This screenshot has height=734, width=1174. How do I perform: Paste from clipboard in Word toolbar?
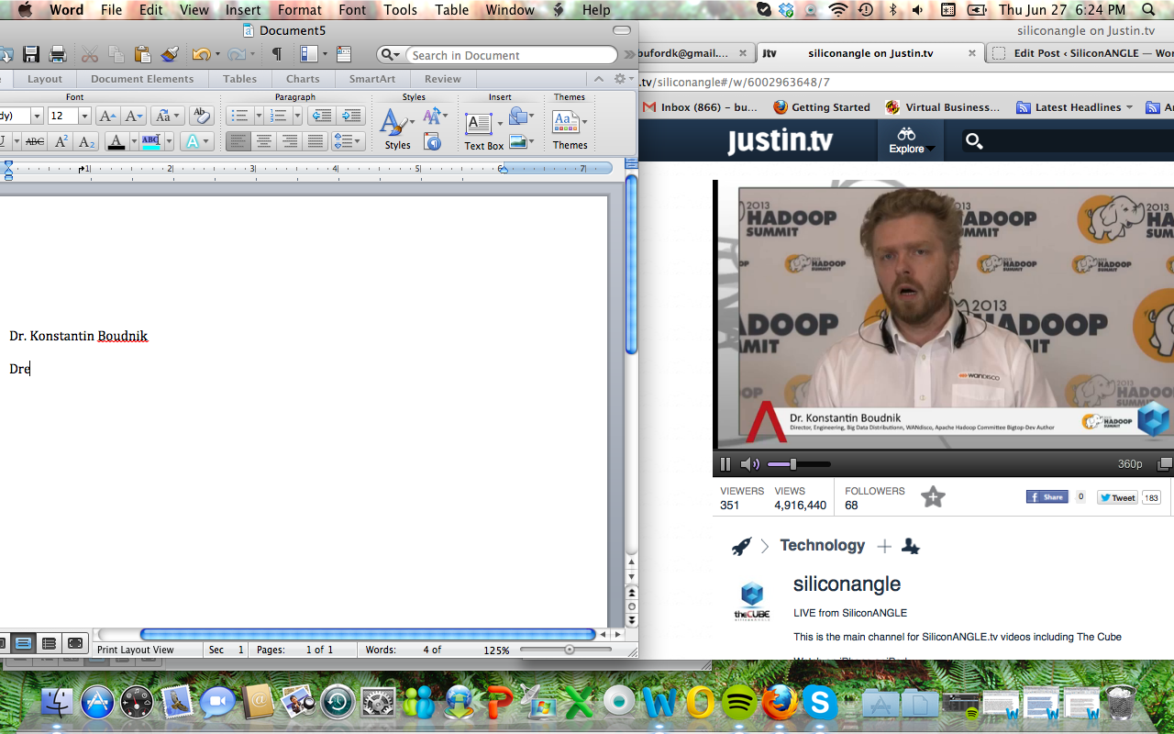click(142, 55)
